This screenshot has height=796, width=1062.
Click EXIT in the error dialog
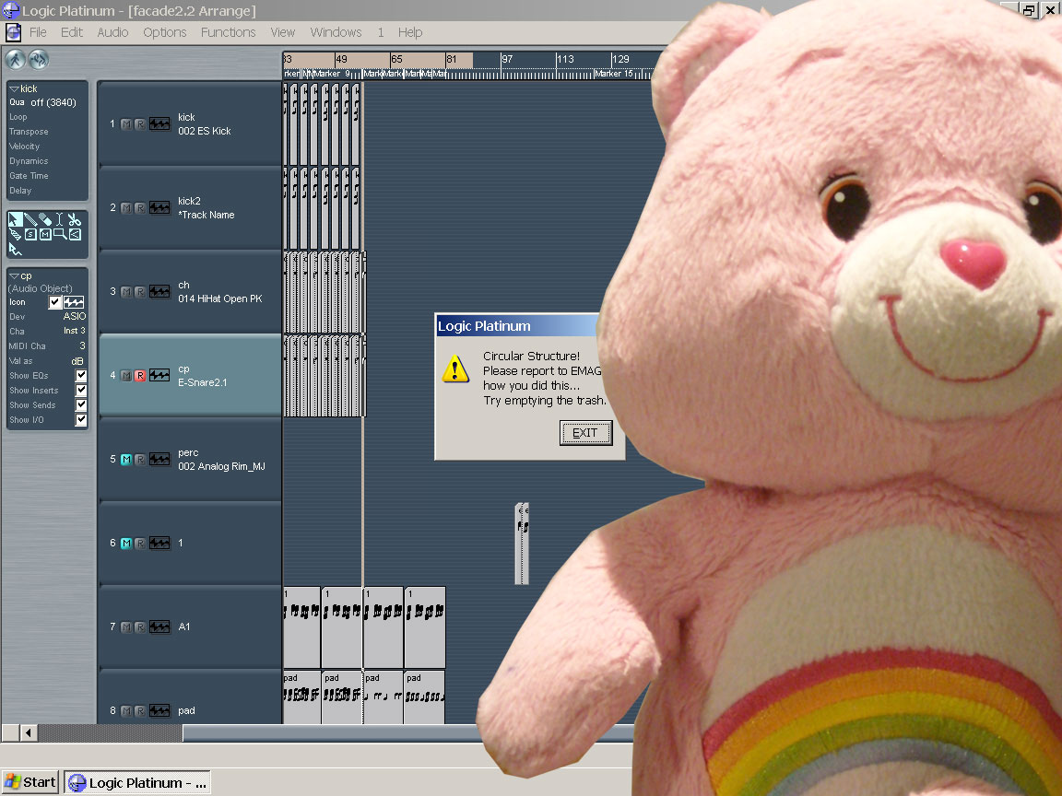pyautogui.click(x=585, y=433)
